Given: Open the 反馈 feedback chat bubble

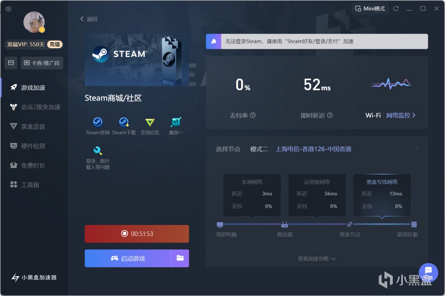Looking at the screenshot, I should (428, 272).
